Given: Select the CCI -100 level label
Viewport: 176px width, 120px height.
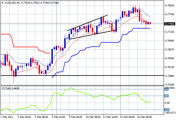Looking at the screenshot, I should click(x=167, y=110).
